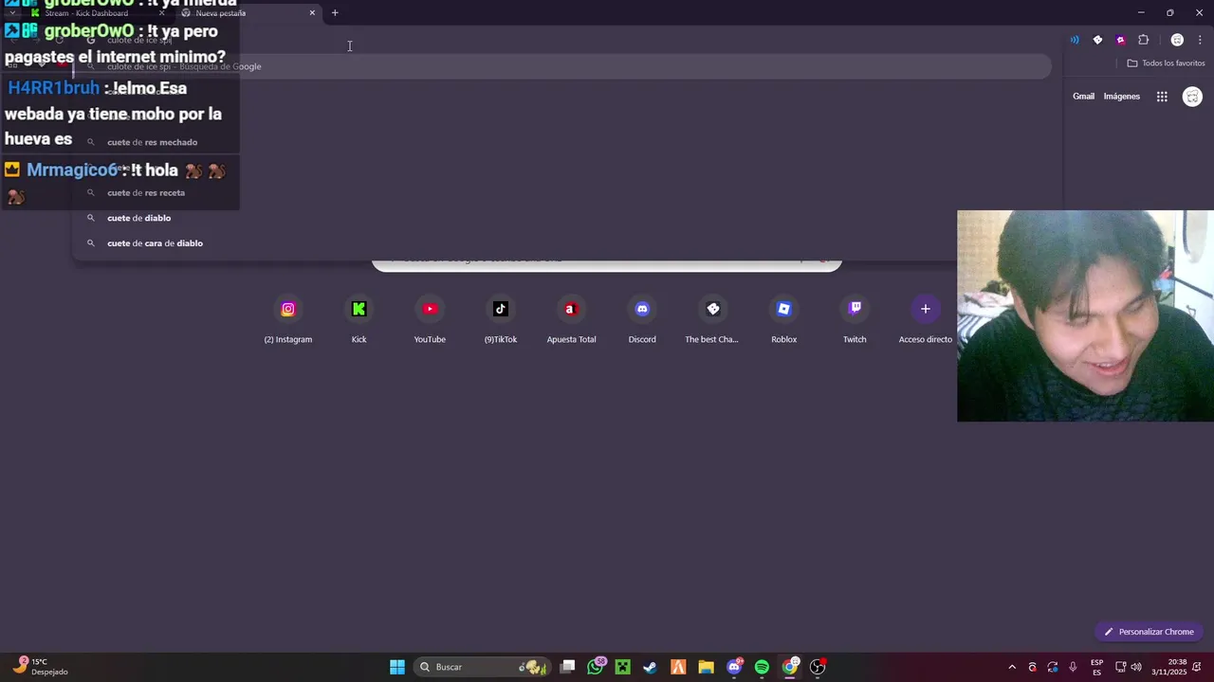This screenshot has height=682, width=1214.
Task: Click the taskbar Buscar search box
Action: point(483,667)
